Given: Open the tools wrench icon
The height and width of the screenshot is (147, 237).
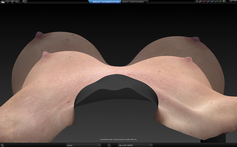Looking at the screenshot, I should [197, 2].
